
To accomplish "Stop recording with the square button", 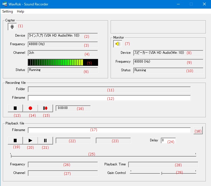I will click(x=15, y=108).
